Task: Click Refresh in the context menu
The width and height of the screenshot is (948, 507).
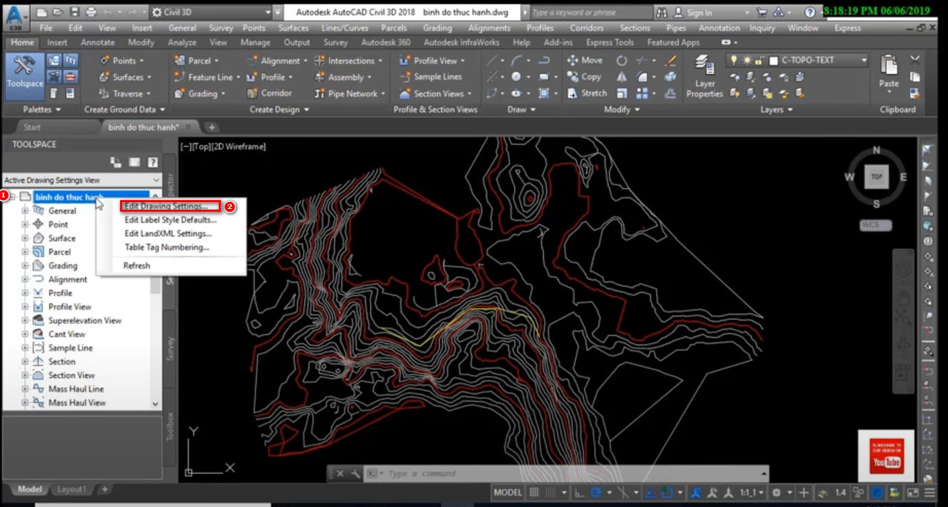Action: click(x=137, y=266)
